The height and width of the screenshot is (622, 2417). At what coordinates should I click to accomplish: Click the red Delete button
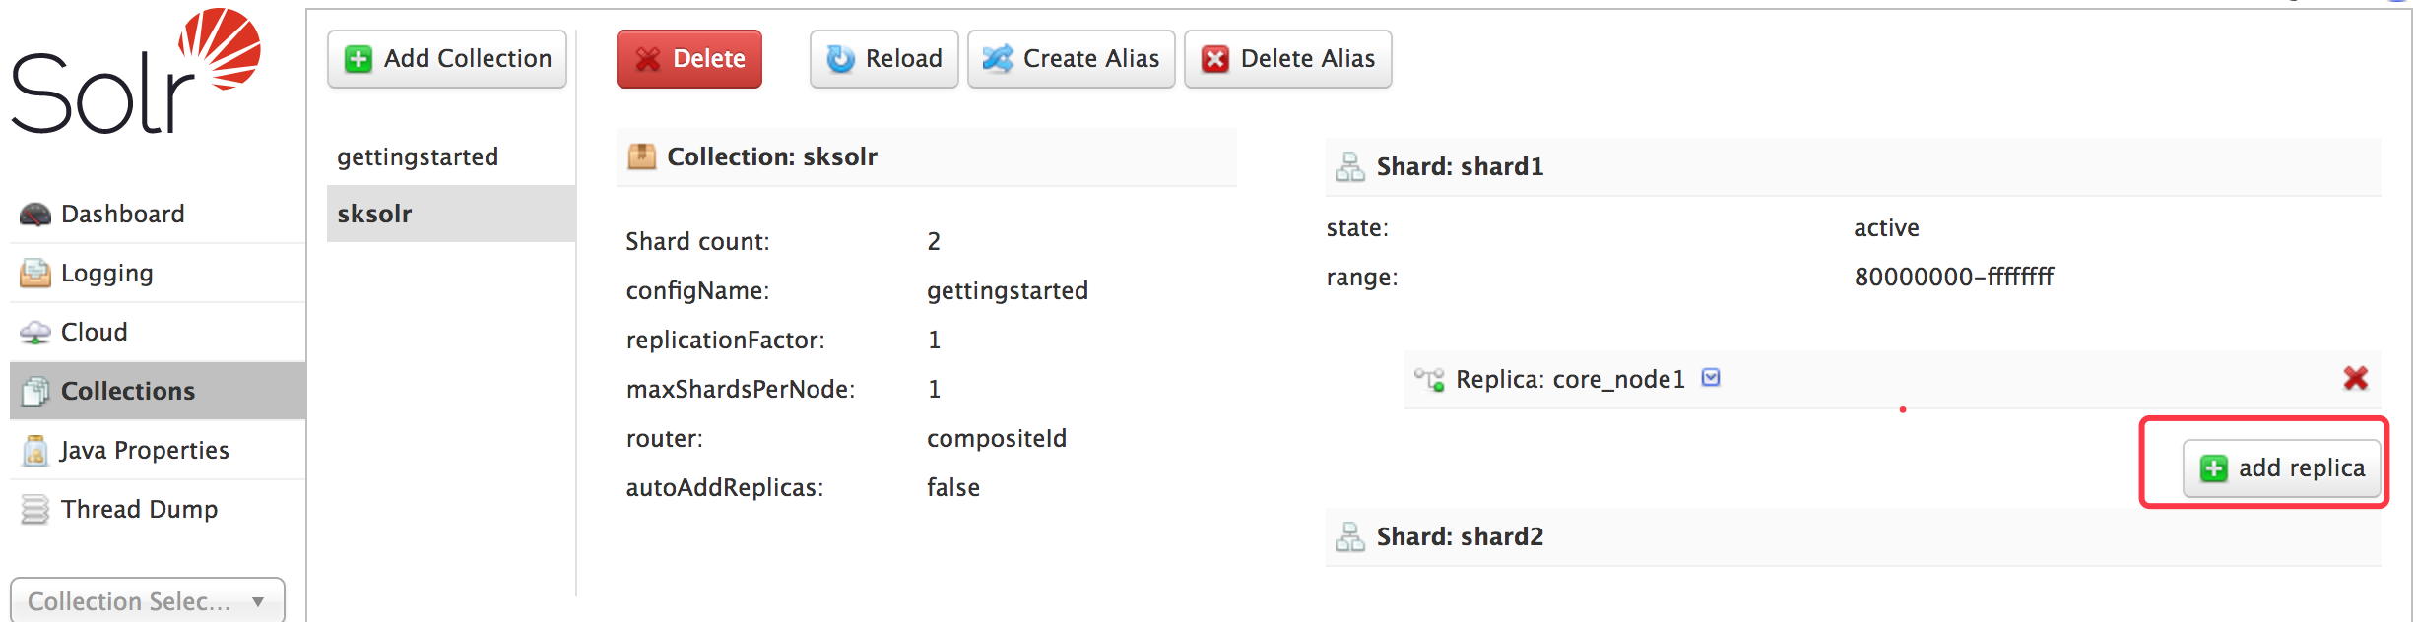[689, 59]
